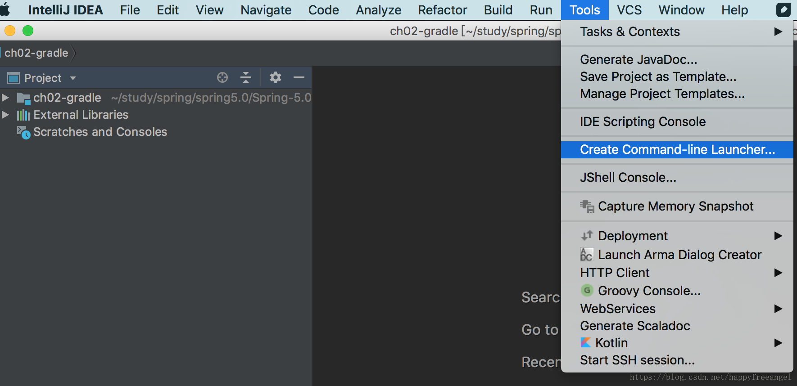This screenshot has height=386, width=797.
Task: Select WebServices entry
Action: pos(677,309)
